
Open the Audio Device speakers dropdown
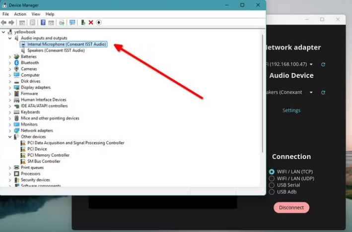[x=311, y=92]
